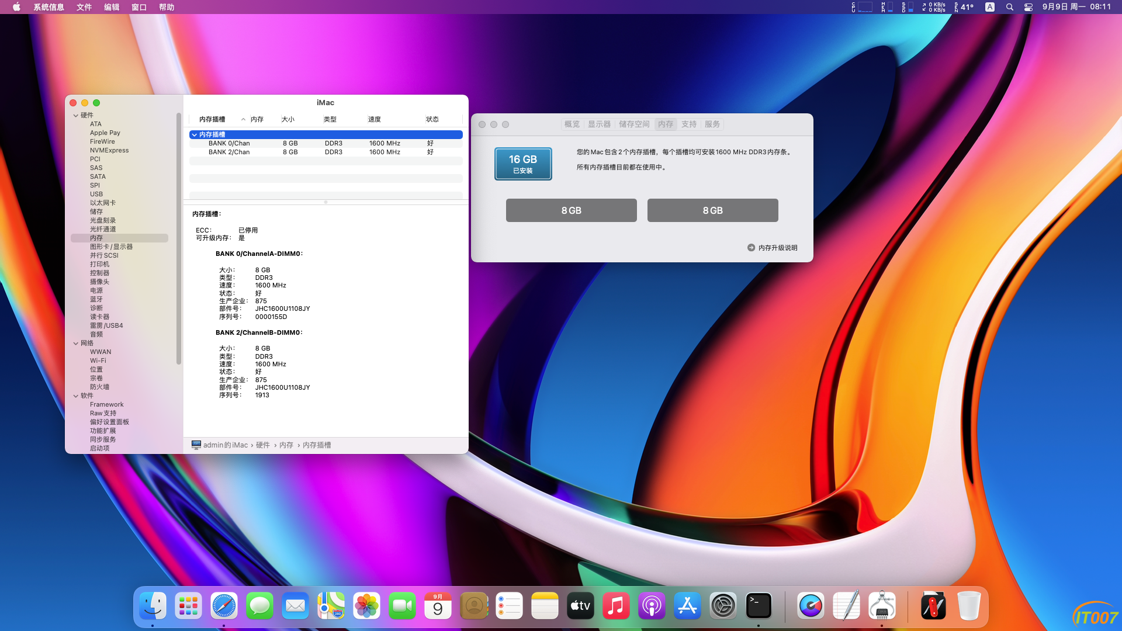Open Maps app in the Dock
This screenshot has height=631, width=1122.
(331, 606)
